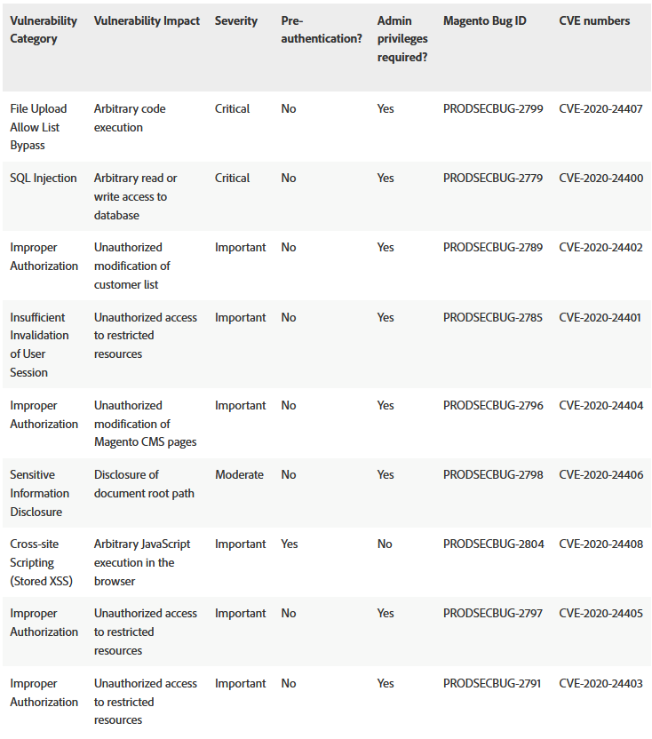The image size is (652, 739).
Task: Select PRODSECBUG-2796 bug ID
Action: coord(493,406)
